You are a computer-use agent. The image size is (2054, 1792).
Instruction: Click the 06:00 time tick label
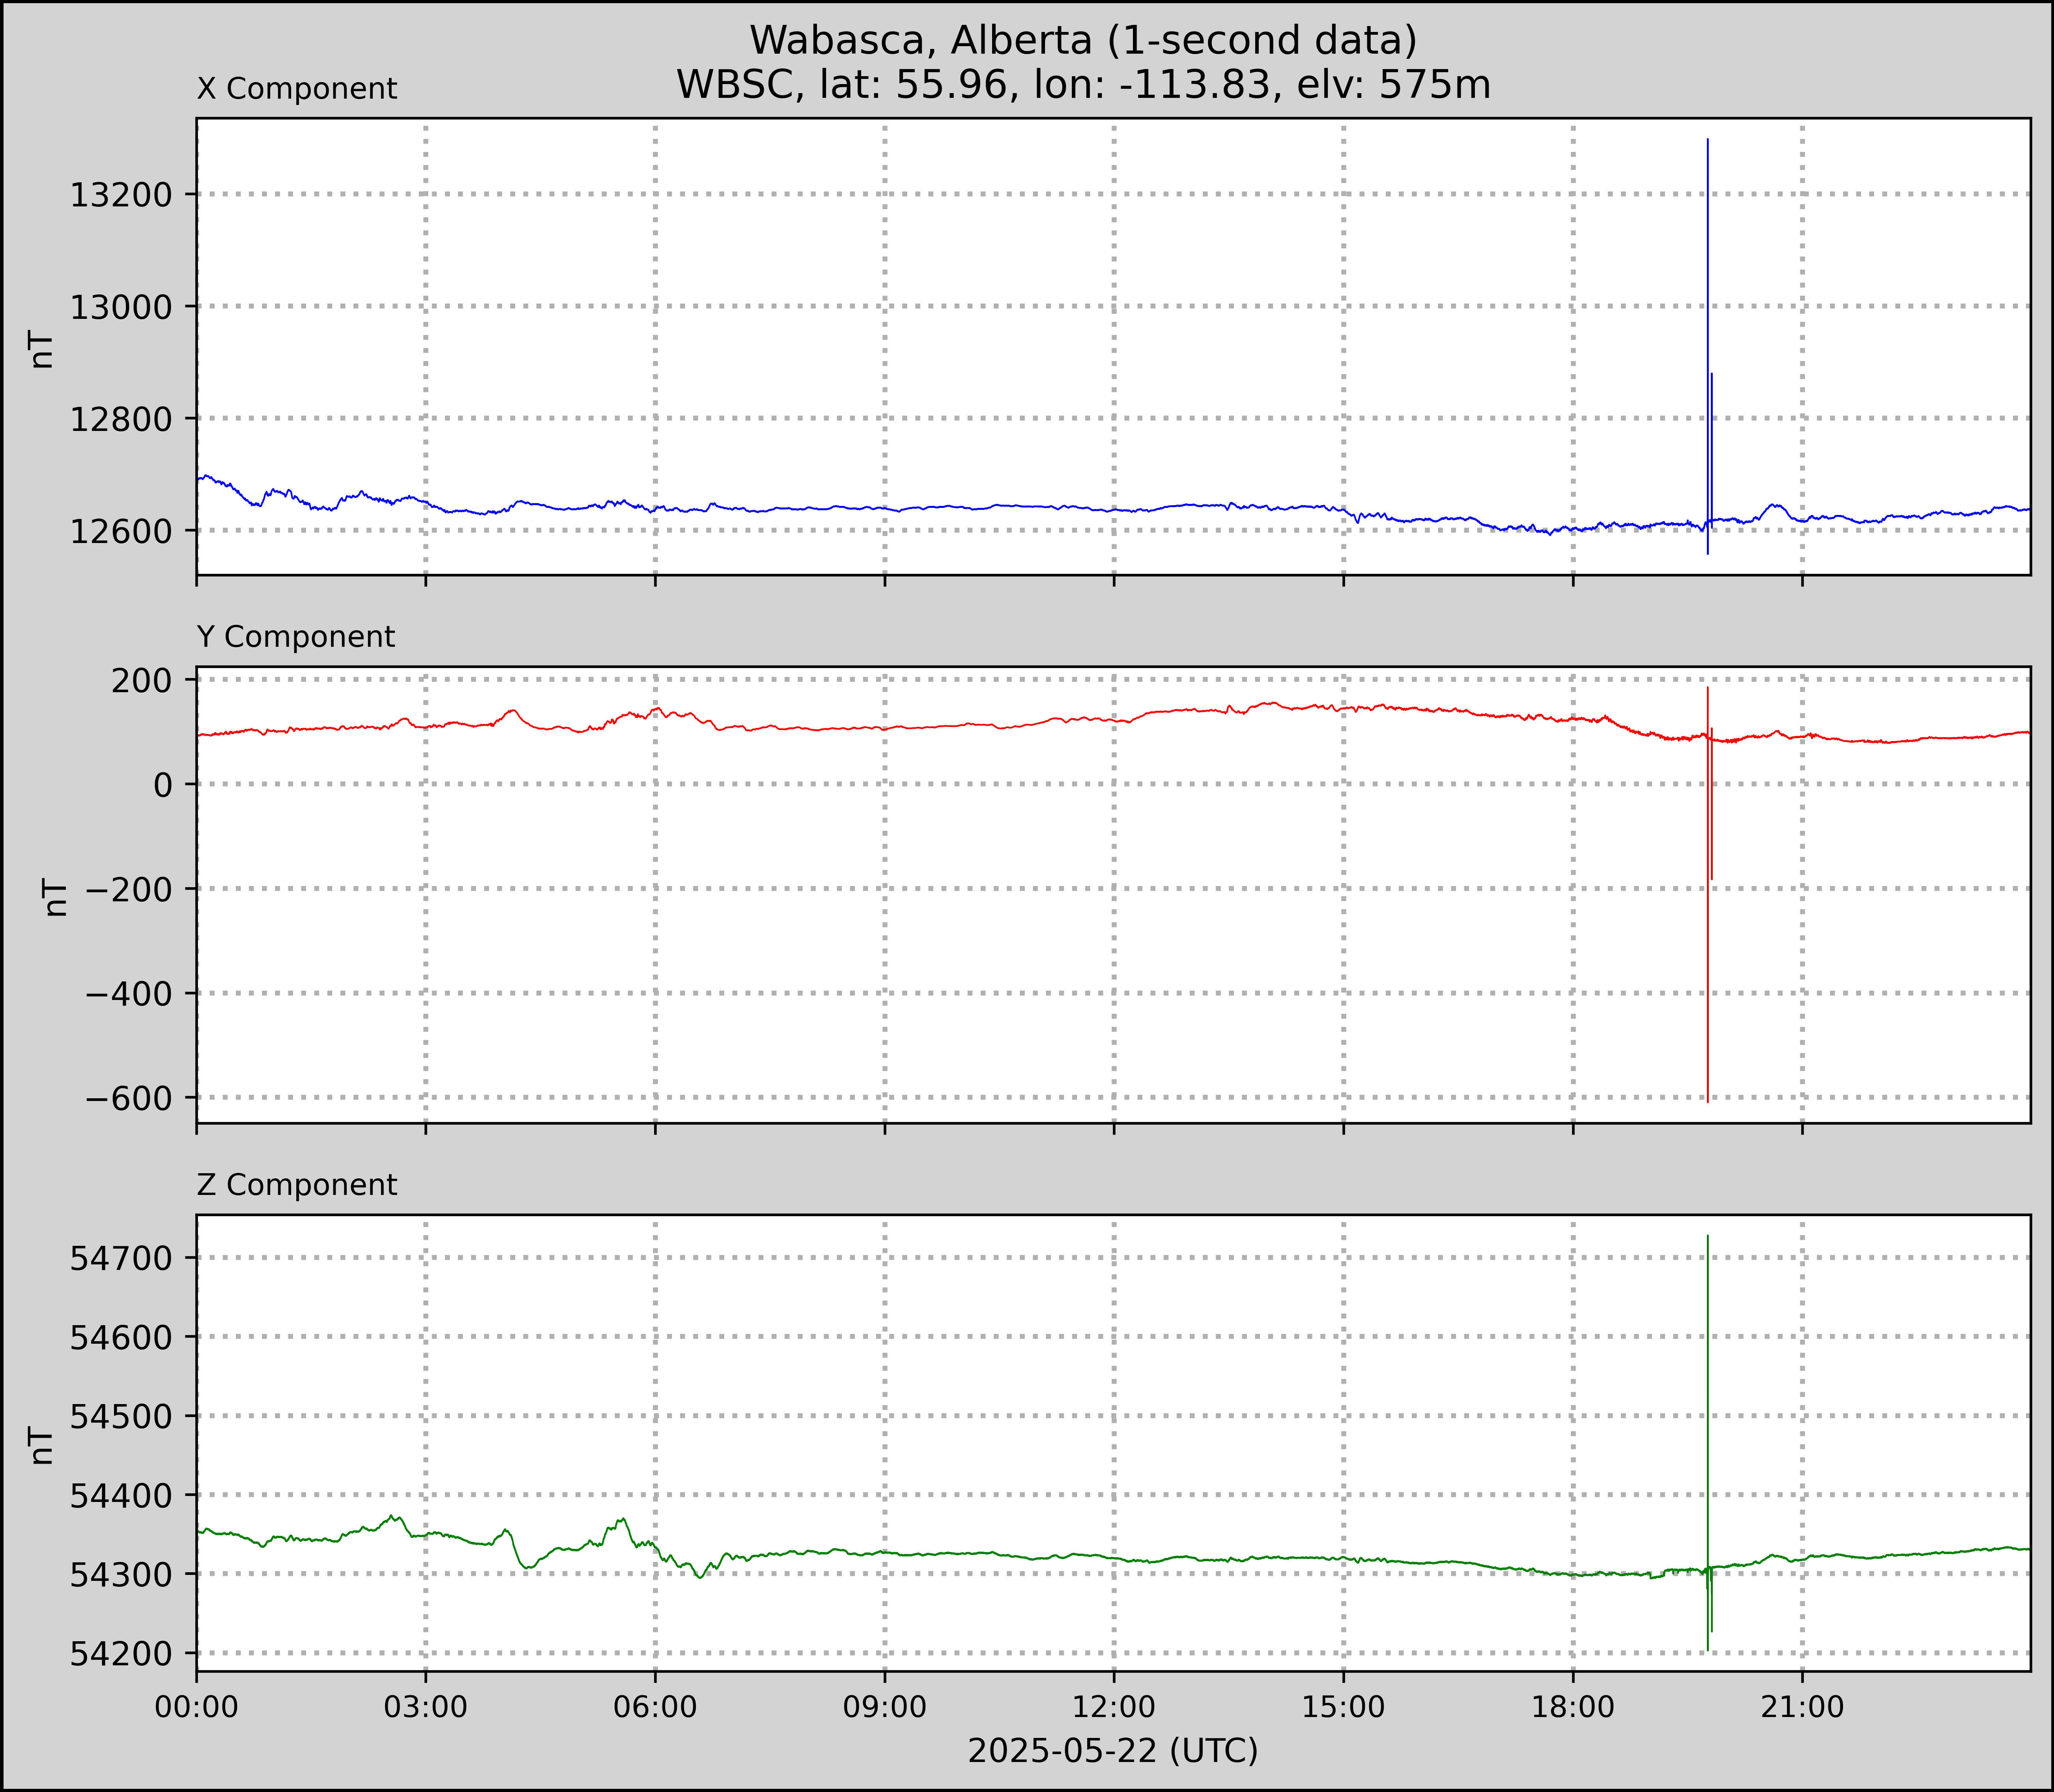coord(656,1707)
